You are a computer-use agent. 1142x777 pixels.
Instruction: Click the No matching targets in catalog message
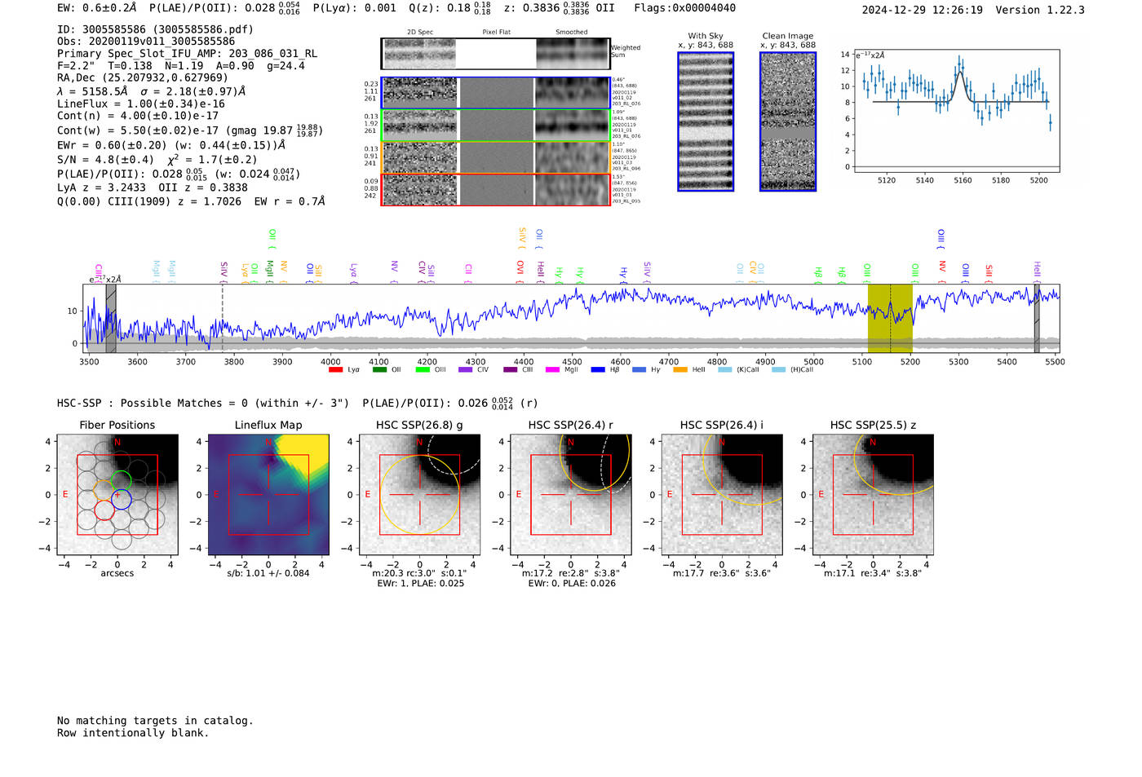(x=155, y=721)
